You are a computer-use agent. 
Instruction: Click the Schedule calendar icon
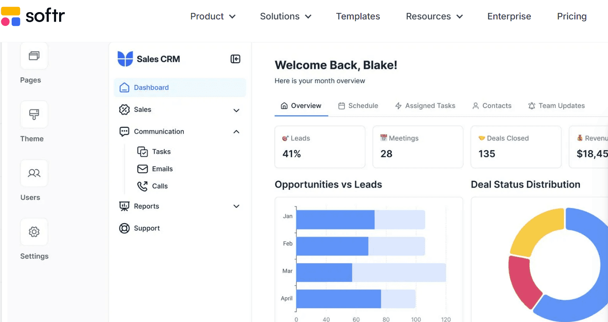coord(341,106)
